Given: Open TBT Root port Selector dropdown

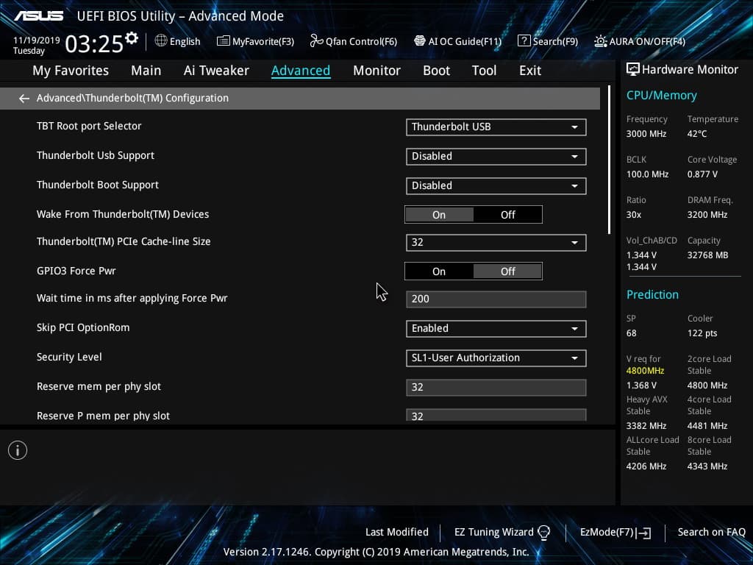Looking at the screenshot, I should [496, 127].
